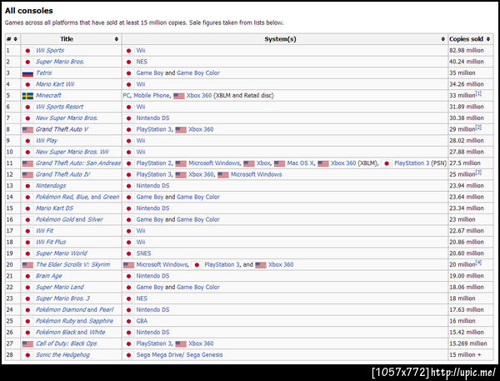The width and height of the screenshot is (500, 381).
Task: Click the US flag beside Grand Theft Auto IV title
Action: 27,175
